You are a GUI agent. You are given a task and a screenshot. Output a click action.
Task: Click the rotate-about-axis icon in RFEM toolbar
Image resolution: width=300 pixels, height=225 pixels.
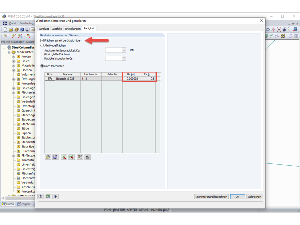pos(268,29)
